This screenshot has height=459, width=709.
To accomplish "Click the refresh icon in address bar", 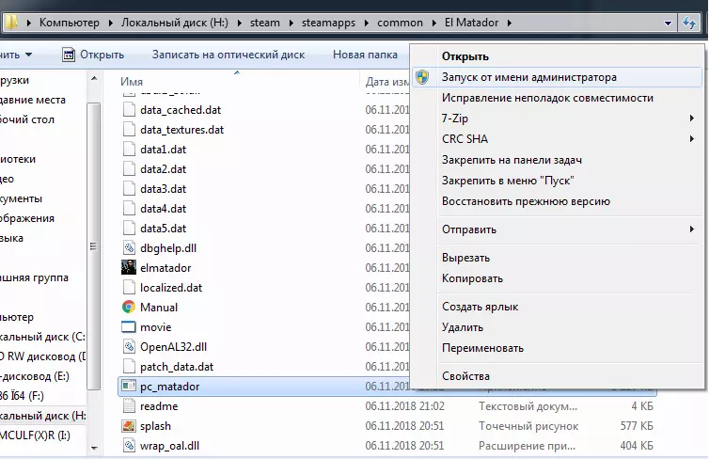I will click(x=689, y=23).
